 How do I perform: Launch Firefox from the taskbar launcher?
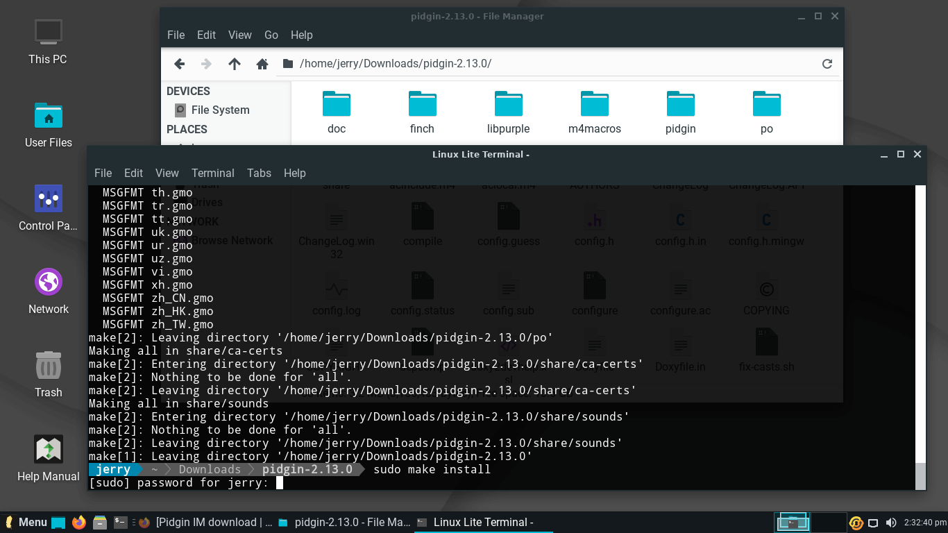pyautogui.click(x=79, y=522)
